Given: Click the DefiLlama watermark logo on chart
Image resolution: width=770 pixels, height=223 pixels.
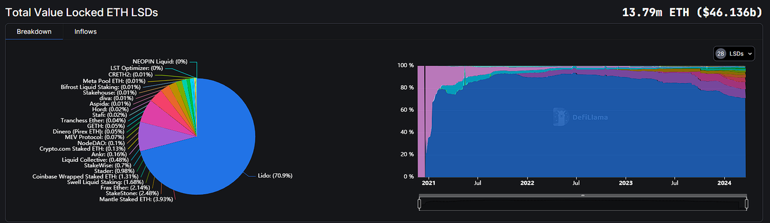Looking at the screenshot, I should [x=581, y=117].
